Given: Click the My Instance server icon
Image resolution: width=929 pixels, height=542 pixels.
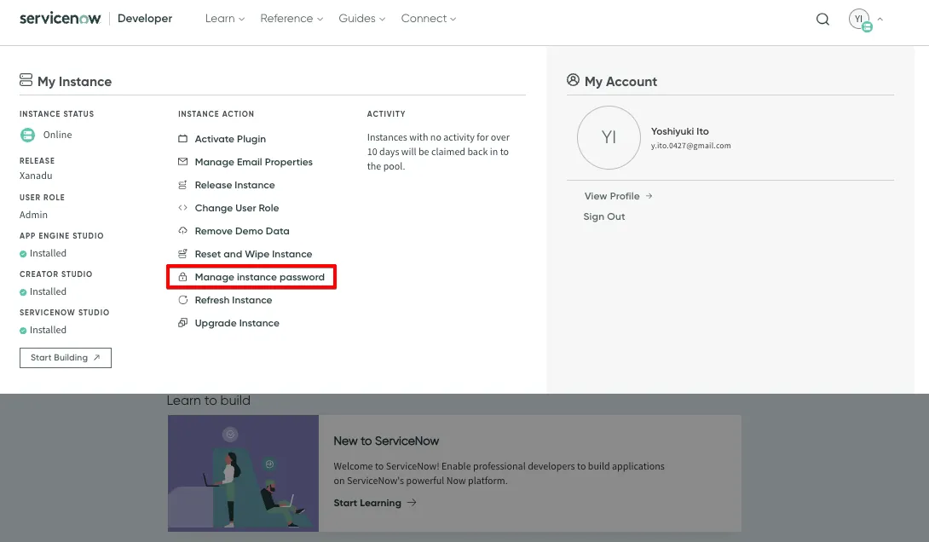Looking at the screenshot, I should (x=26, y=80).
